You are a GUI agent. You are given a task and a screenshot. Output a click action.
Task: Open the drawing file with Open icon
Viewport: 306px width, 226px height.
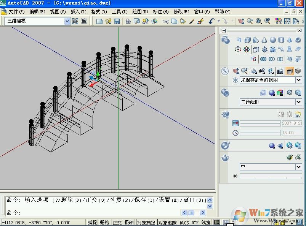pos(108,21)
